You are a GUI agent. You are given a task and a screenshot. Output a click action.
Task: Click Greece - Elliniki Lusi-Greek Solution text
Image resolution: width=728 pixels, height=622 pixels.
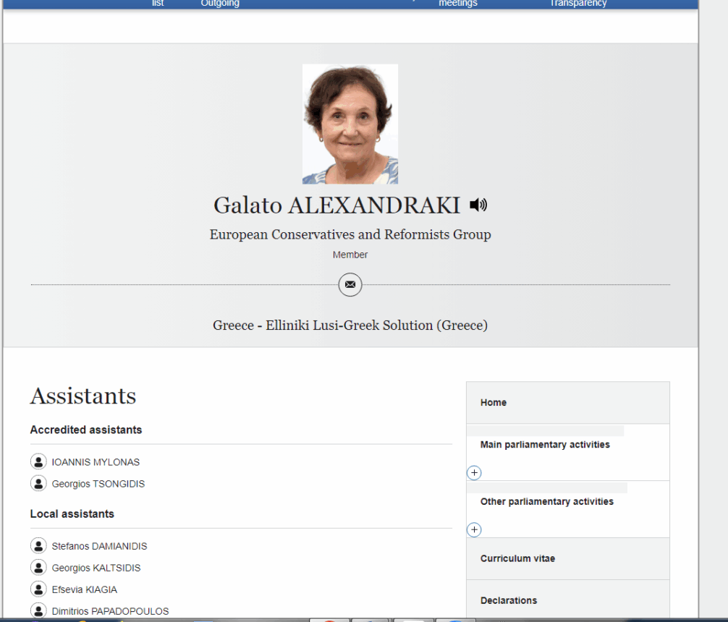pos(350,325)
